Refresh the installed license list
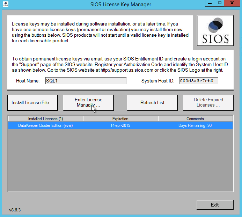The width and height of the screenshot is (242, 217). (152, 102)
